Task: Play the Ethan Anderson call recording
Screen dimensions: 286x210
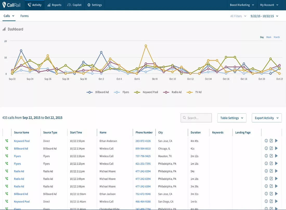Action: pyautogui.click(x=276, y=141)
